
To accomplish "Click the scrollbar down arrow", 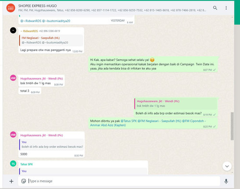I will click(x=232, y=173).
